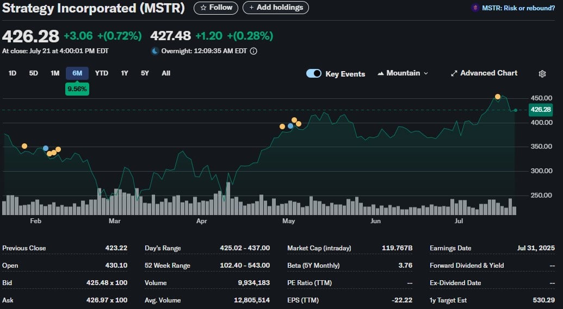The image size is (563, 309).
Task: Click the moon icon beside Overnight
Action: (154, 51)
